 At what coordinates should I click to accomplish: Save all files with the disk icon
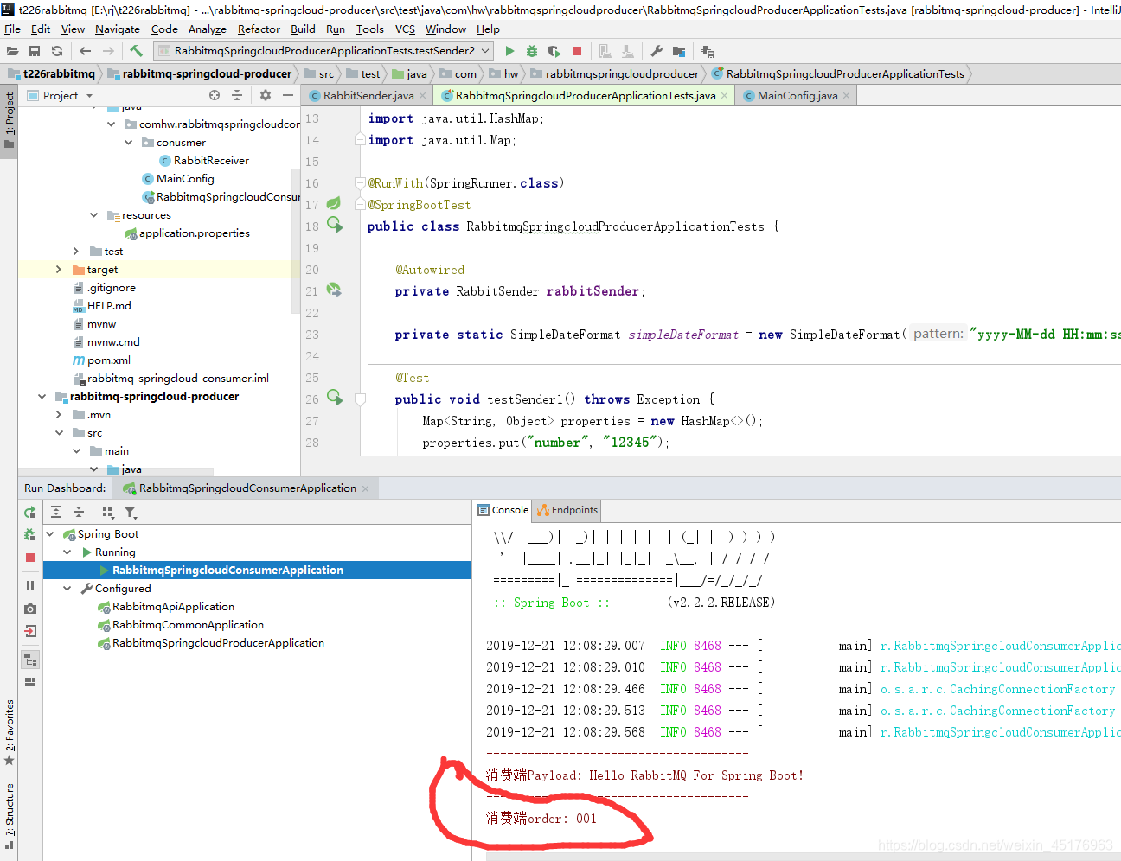(x=35, y=51)
